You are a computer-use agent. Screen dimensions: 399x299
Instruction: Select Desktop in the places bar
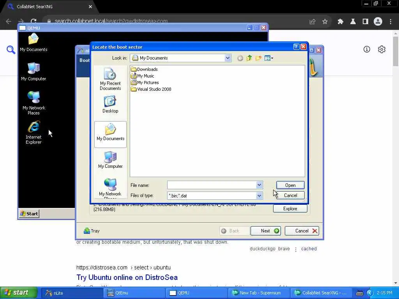pos(110,104)
